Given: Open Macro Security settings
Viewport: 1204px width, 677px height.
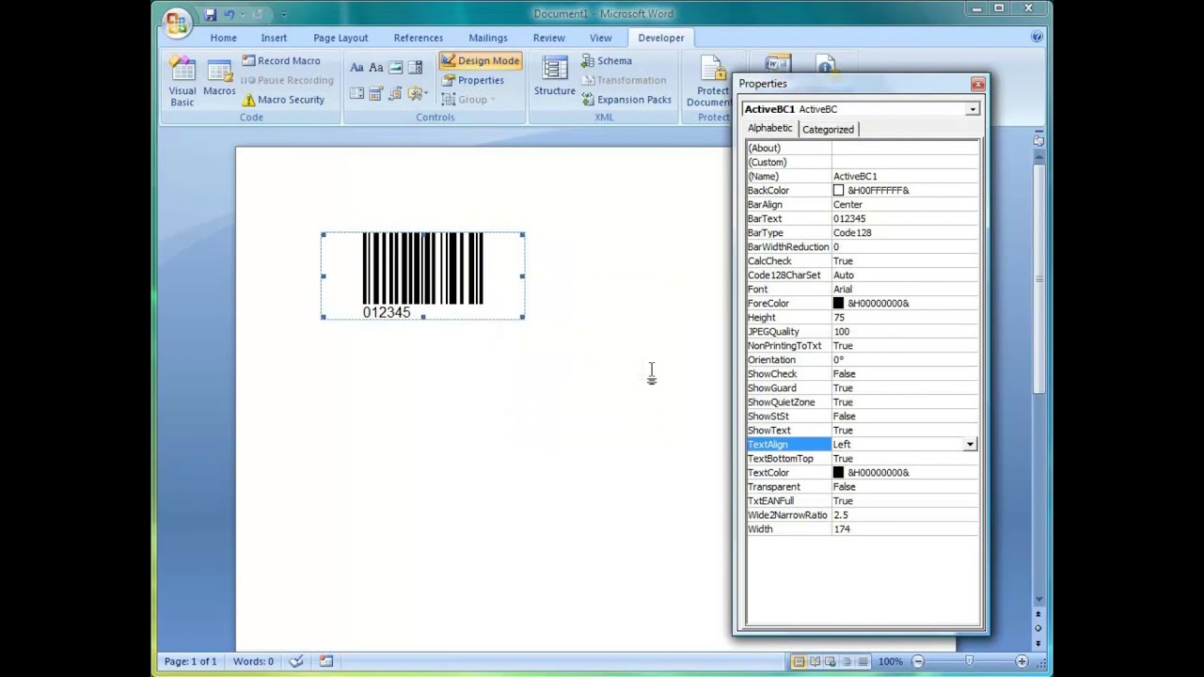Looking at the screenshot, I should point(283,100).
